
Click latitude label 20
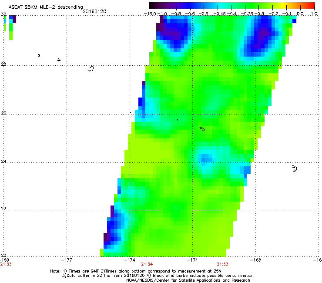pyautogui.click(x=3, y=255)
